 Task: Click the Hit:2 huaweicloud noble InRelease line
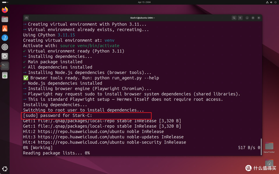pyautogui.click(x=94, y=131)
